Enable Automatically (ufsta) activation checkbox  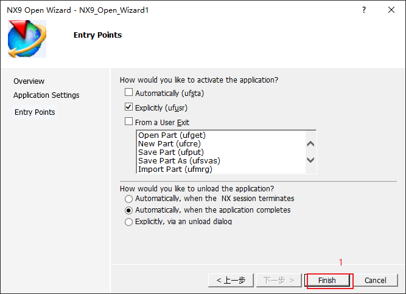tap(128, 92)
